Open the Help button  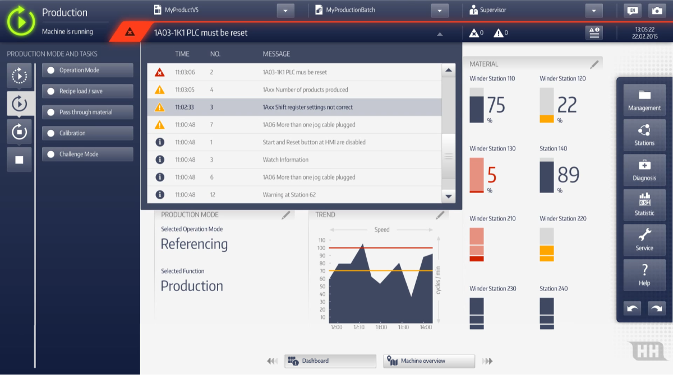644,275
